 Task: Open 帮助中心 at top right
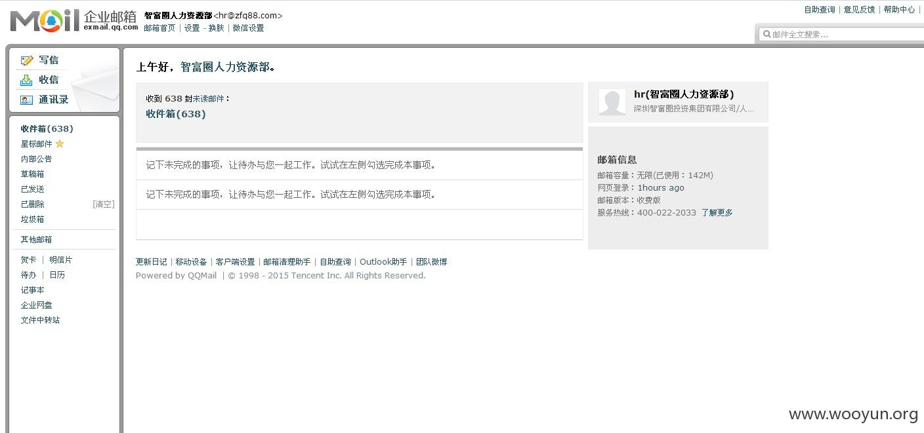[x=899, y=10]
